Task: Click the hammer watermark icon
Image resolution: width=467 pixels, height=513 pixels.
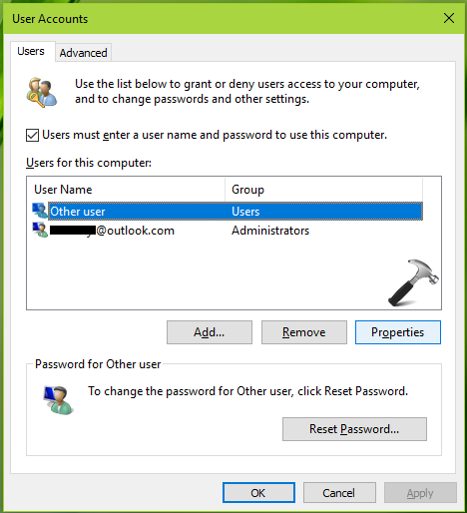Action: 413,282
